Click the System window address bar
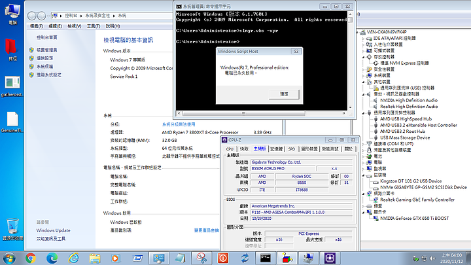The width and height of the screenshot is (471, 265). pos(112,16)
